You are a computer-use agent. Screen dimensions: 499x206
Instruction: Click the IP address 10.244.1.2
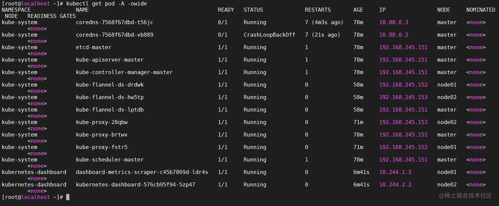click(x=395, y=172)
